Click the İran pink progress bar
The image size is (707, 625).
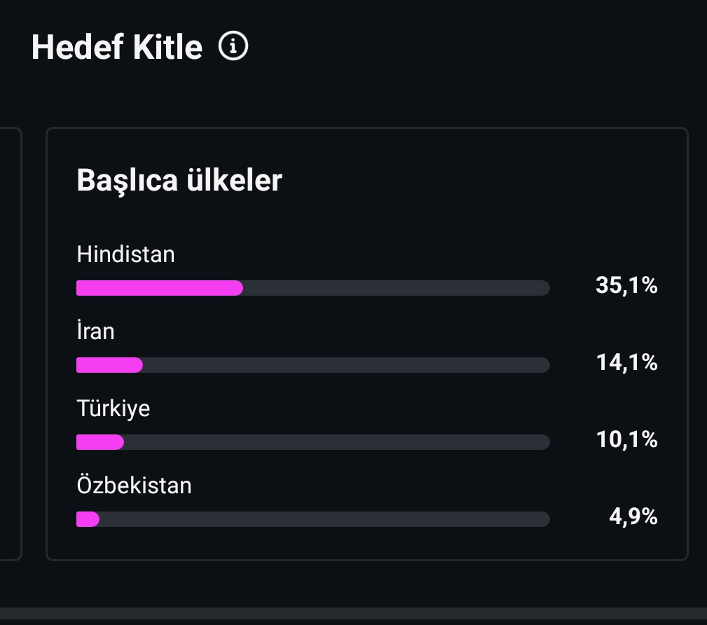pos(109,365)
